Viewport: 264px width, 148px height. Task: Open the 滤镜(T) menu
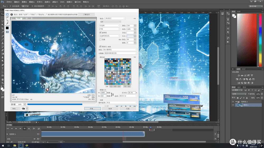click(x=55, y=2)
